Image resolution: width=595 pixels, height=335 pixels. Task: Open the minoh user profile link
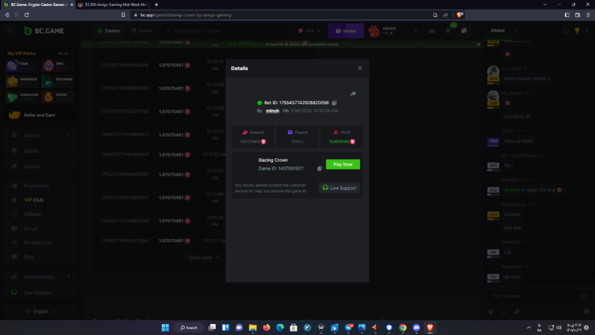(x=272, y=111)
